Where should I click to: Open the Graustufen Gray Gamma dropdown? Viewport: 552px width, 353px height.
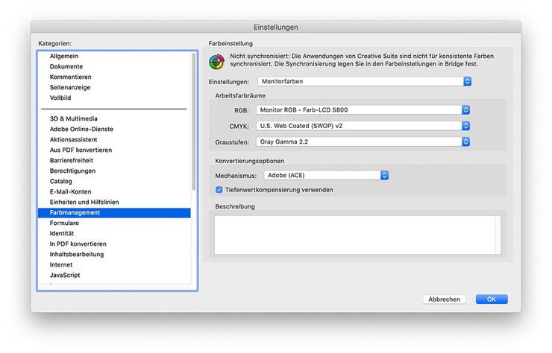tap(363, 142)
